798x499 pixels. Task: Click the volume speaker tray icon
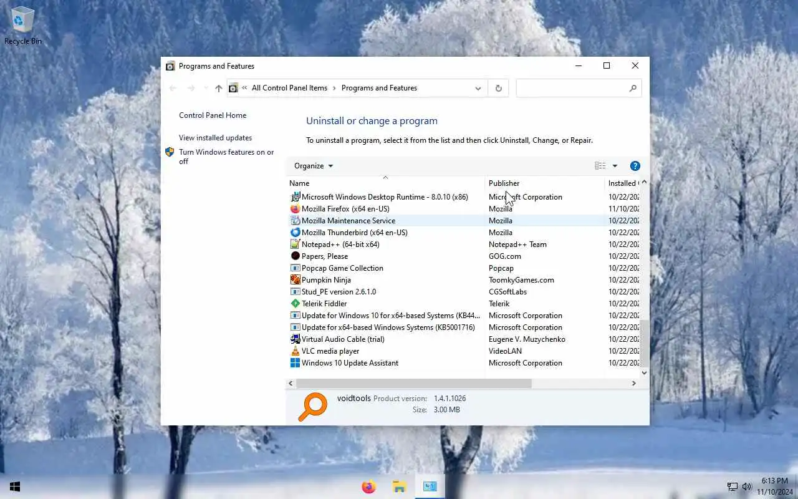[x=747, y=487]
